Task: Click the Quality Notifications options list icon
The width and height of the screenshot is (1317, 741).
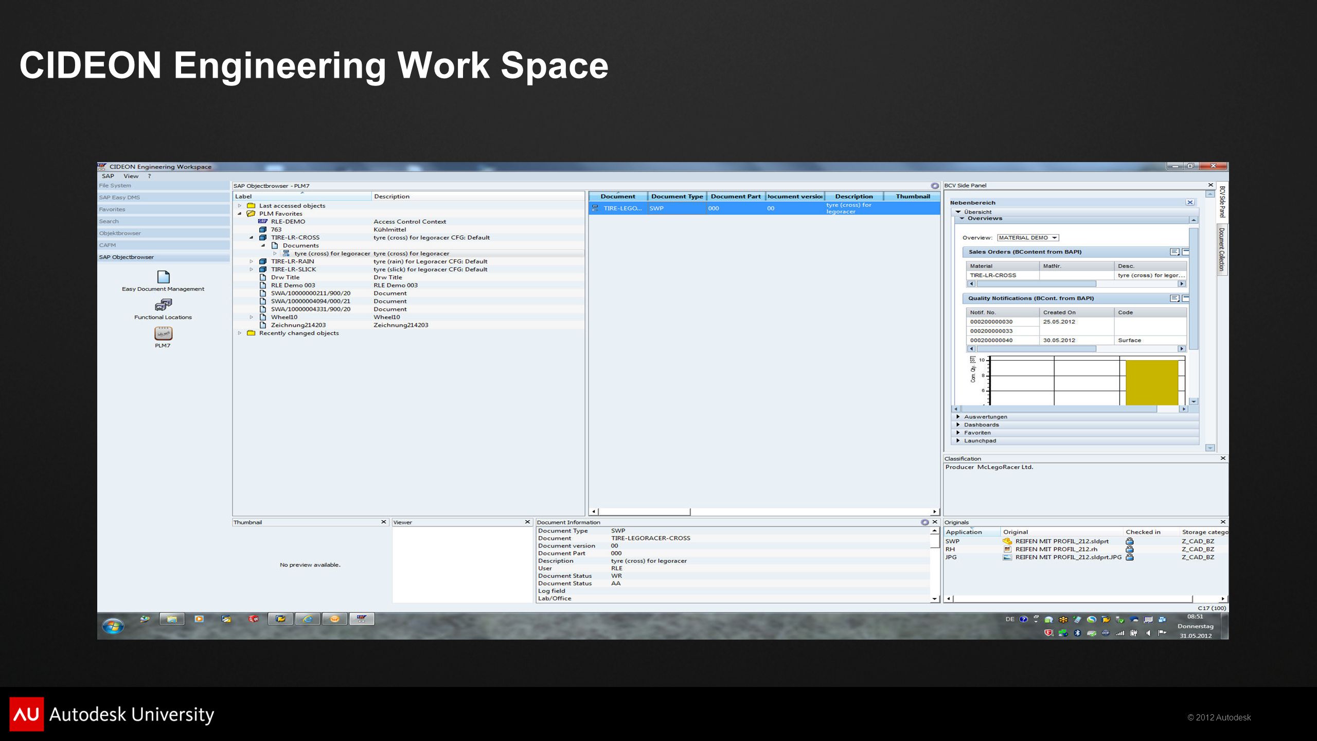Action: 1174,298
